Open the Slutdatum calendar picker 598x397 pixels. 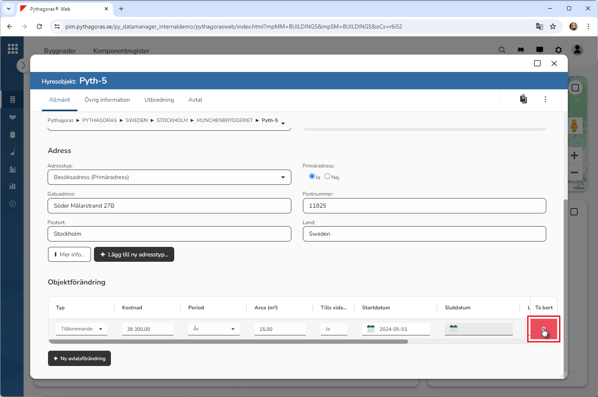[x=454, y=329]
